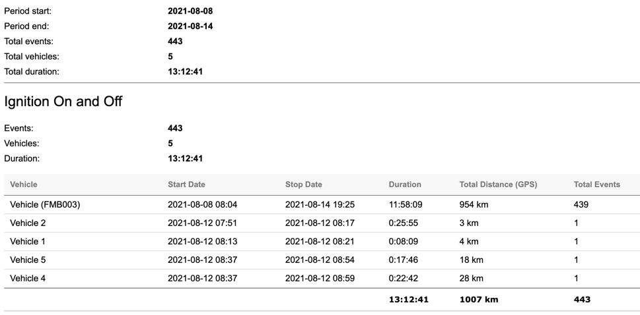This screenshot has width=640, height=315.
Task: Click the Period end date value 2021-08-14
Action: (190, 26)
